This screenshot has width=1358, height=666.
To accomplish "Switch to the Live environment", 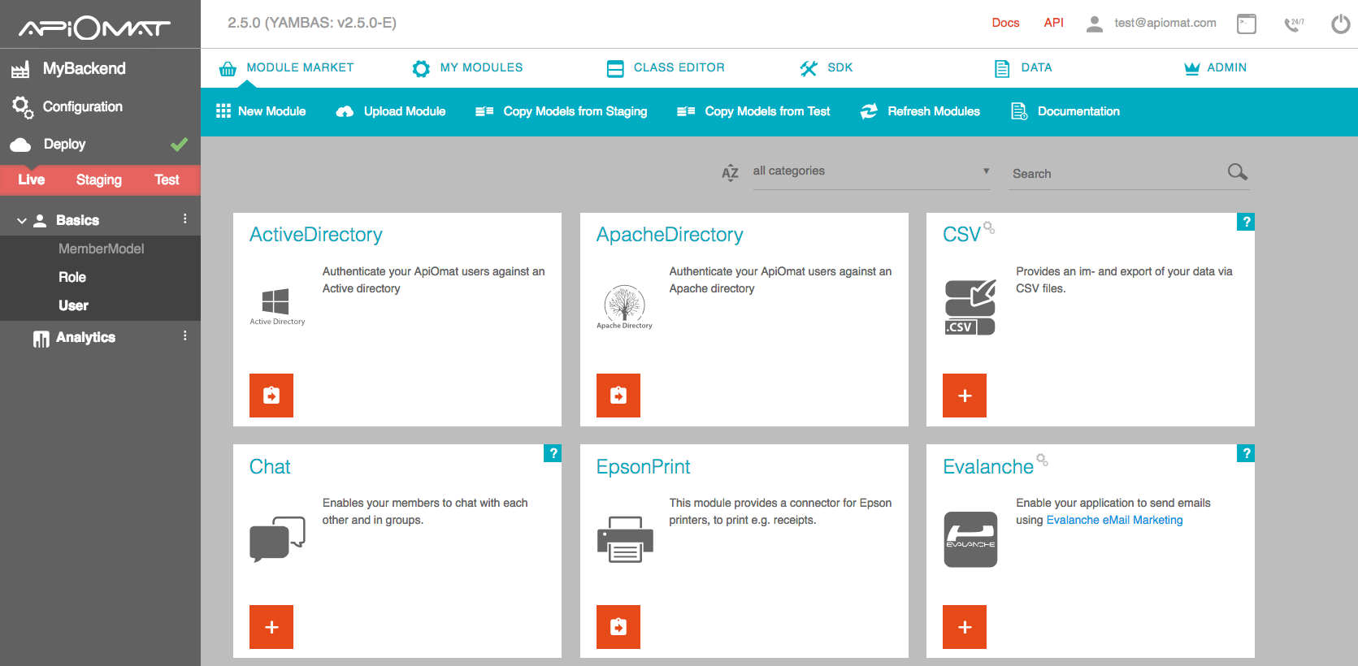I will pos(32,179).
